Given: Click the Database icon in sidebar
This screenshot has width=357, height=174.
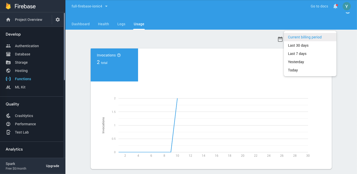Looking at the screenshot, I should tap(8, 54).
